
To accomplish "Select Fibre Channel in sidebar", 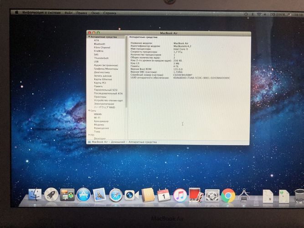I will (x=102, y=47).
